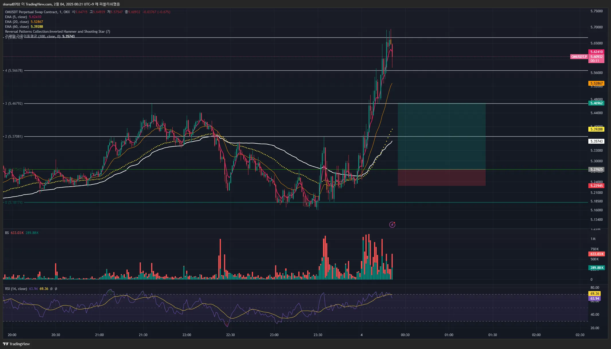Click the red 5.22945 stop-loss price tag
Viewport: 611px width, 349px height.
(596, 186)
